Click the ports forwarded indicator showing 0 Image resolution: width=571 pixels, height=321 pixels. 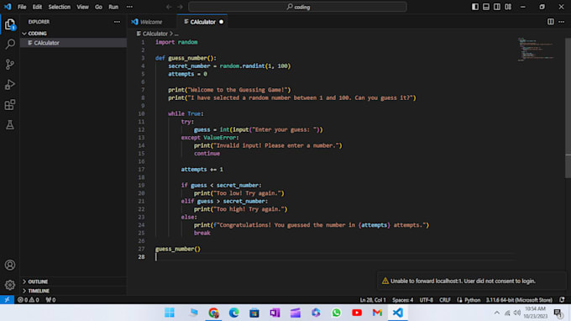click(50, 300)
